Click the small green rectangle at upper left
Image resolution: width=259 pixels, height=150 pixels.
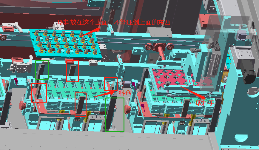[x=42, y=69]
